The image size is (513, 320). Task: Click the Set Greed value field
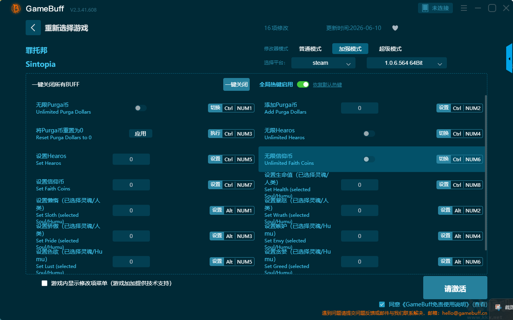click(360, 262)
